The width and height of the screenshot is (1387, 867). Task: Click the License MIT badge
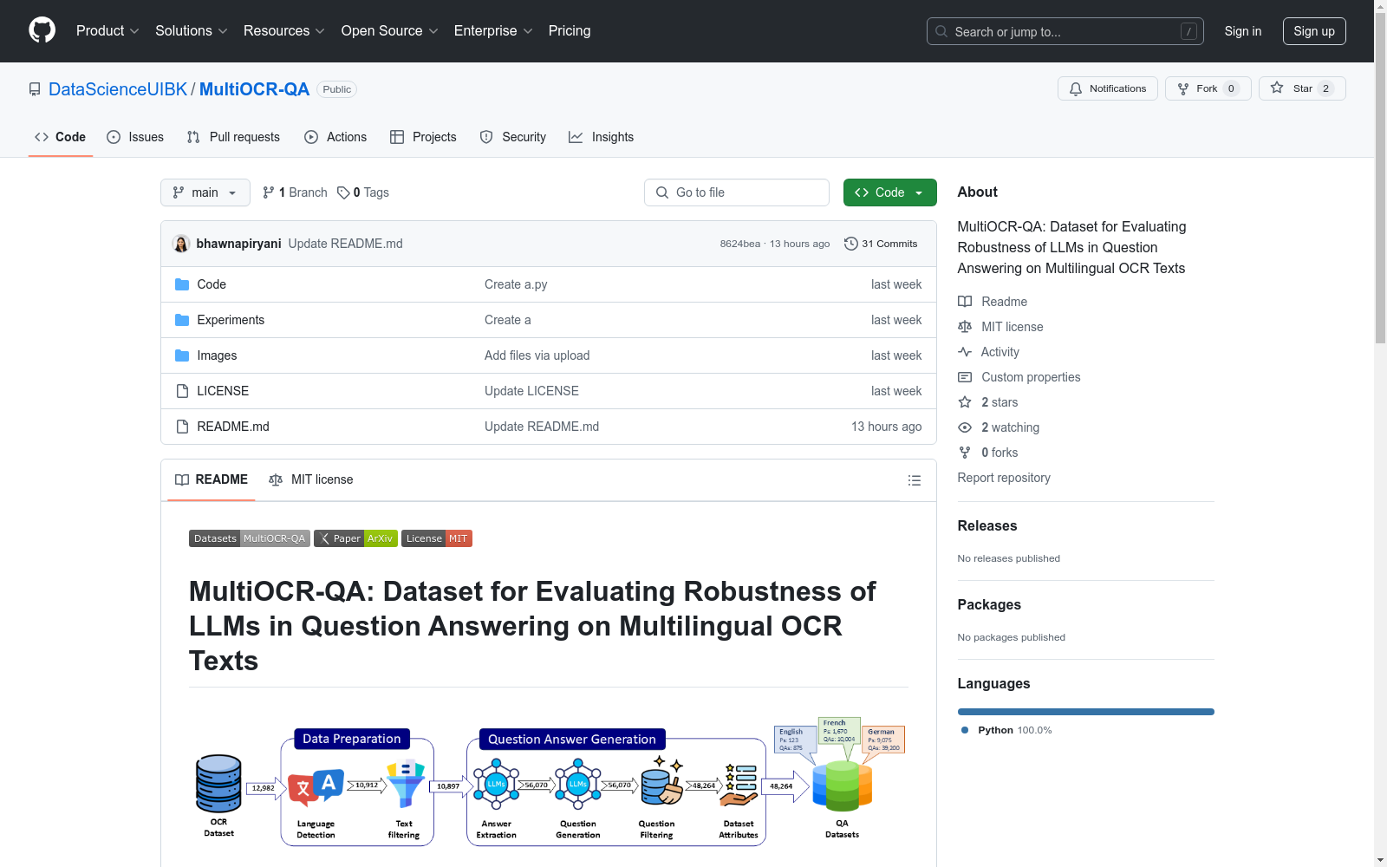click(437, 538)
